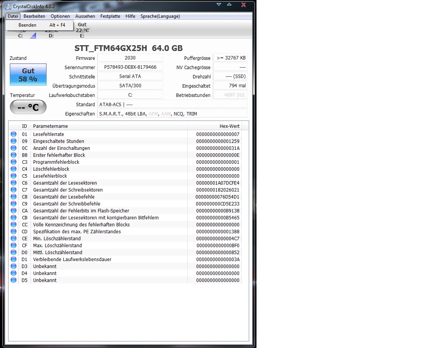The image size is (445, 348).
Task: Click the Seriennummer field P578493-DEBX-8179466
Action: (x=130, y=67)
